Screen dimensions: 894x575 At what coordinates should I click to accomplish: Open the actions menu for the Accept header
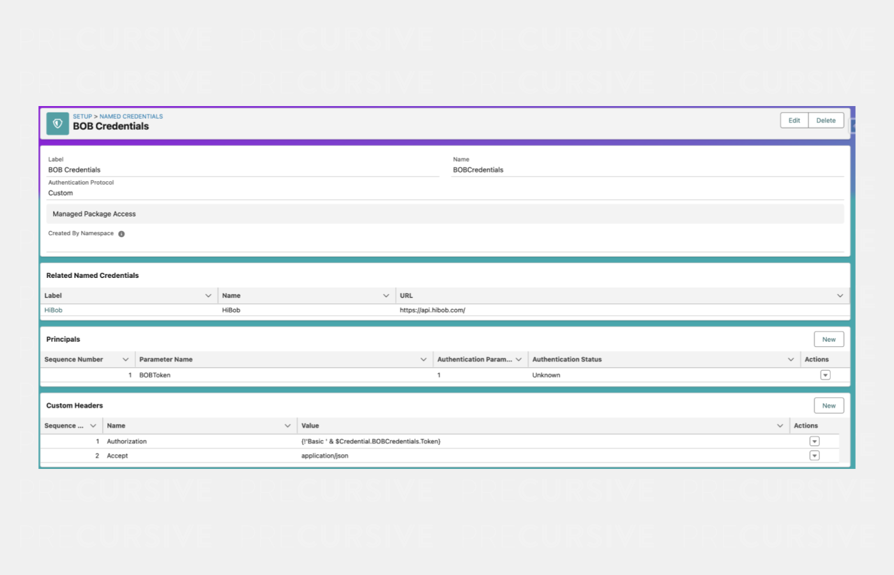pyautogui.click(x=815, y=456)
